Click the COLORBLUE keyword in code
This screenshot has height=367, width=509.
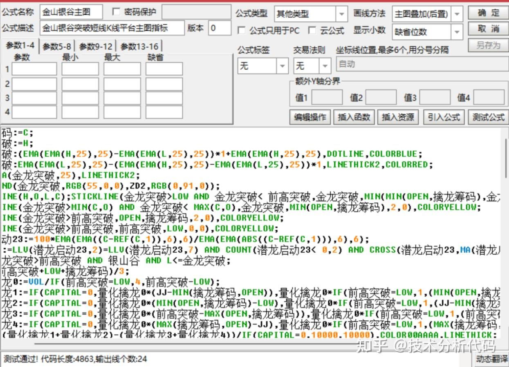pyautogui.click(x=393, y=154)
